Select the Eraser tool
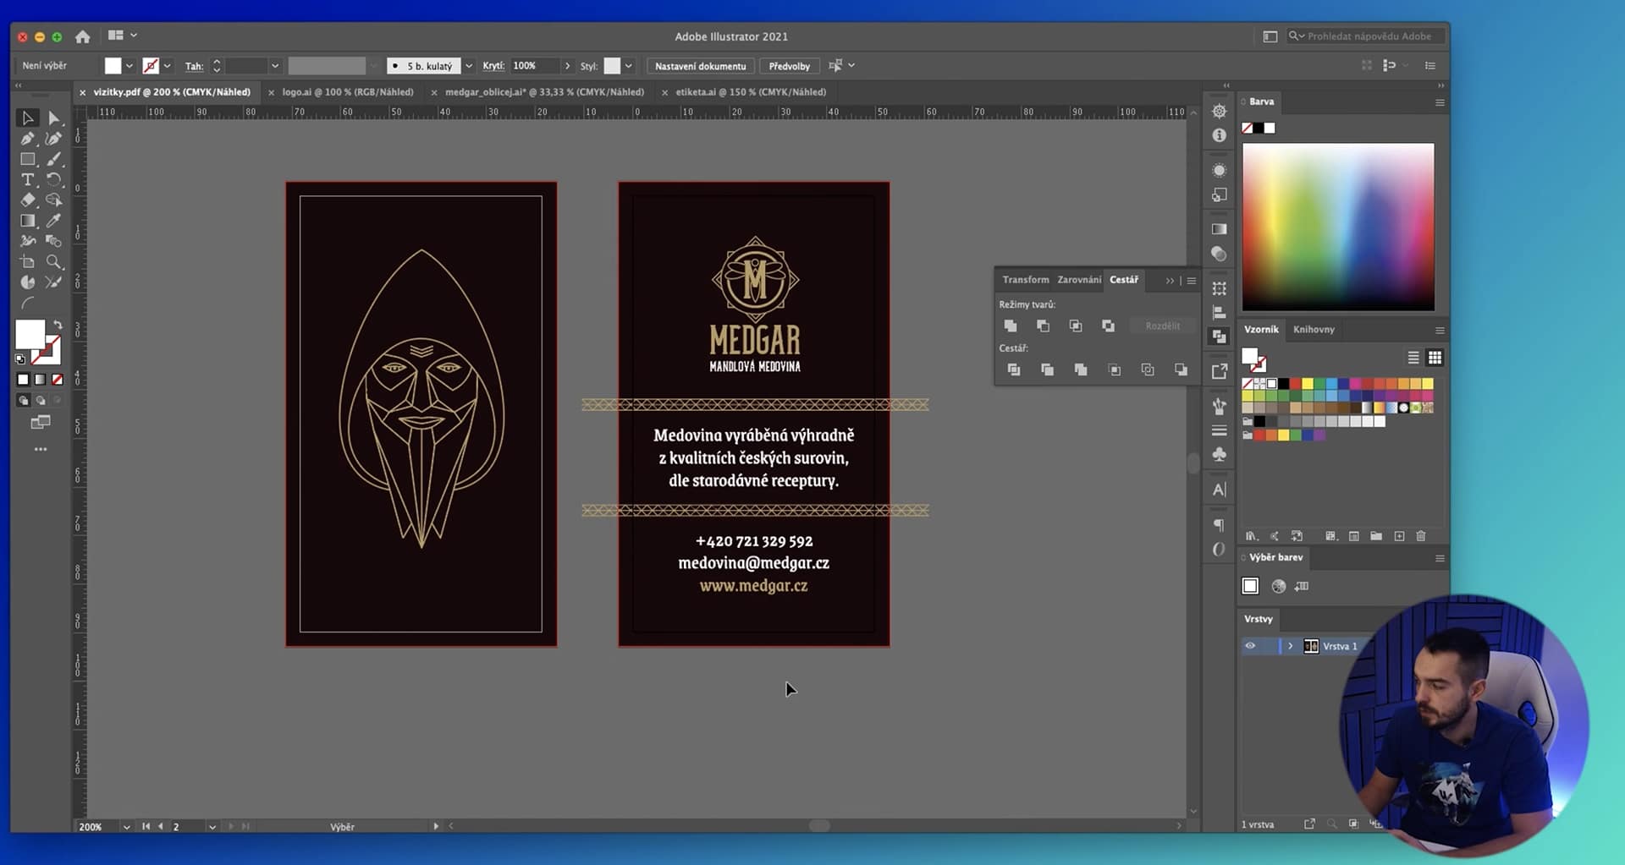The width and height of the screenshot is (1625, 865). (x=27, y=200)
